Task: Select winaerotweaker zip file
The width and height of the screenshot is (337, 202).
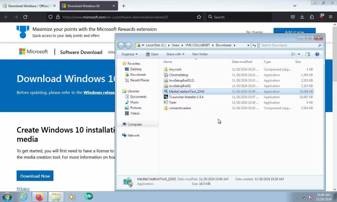Action: point(238,108)
